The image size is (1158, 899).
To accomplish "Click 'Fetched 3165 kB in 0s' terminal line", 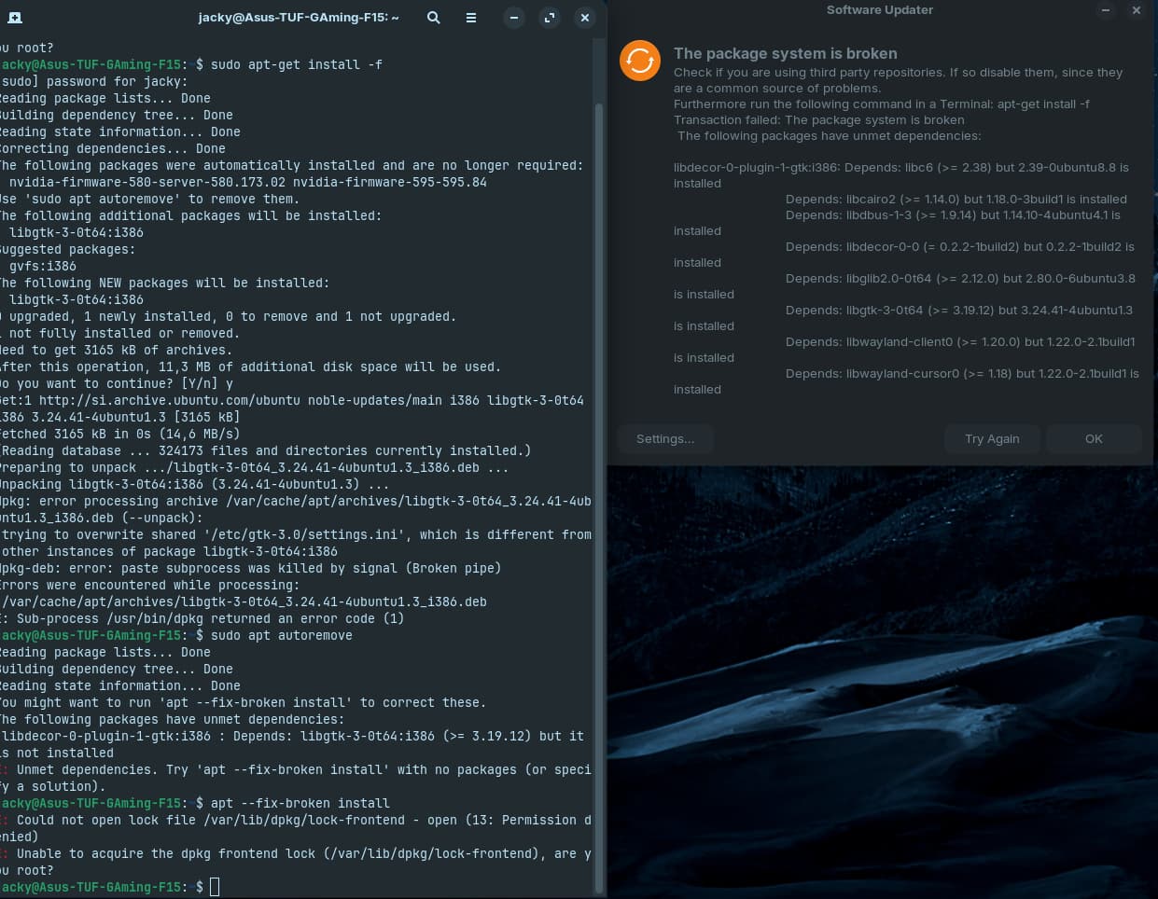I will click(120, 435).
